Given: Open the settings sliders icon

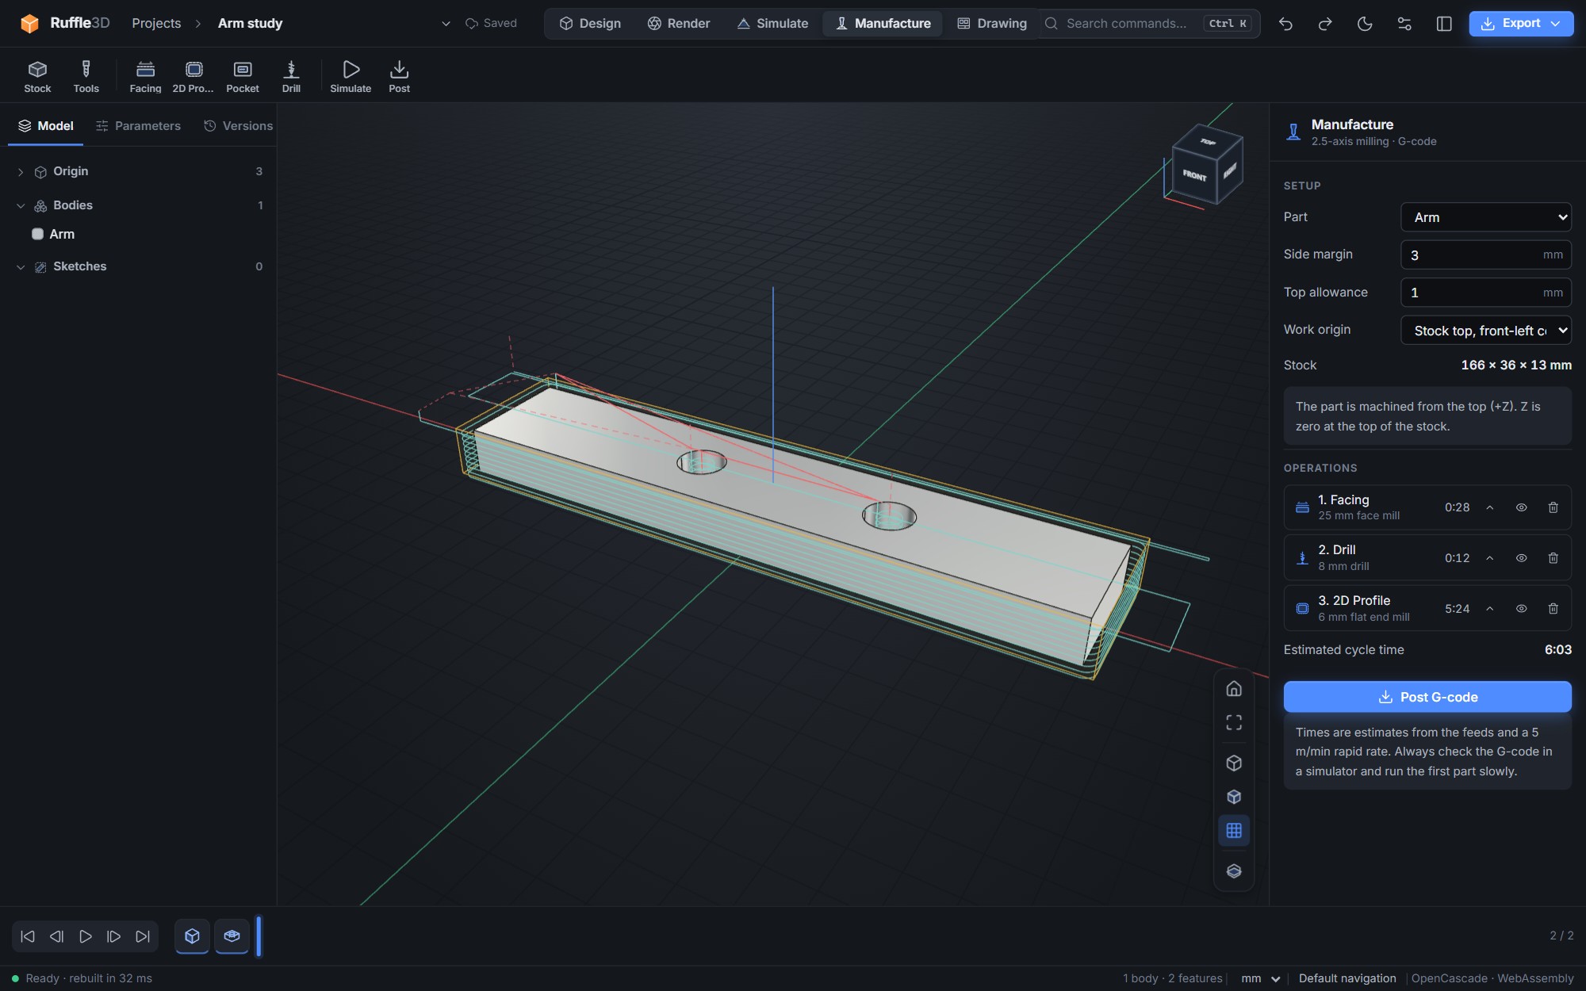Looking at the screenshot, I should click(x=1404, y=24).
